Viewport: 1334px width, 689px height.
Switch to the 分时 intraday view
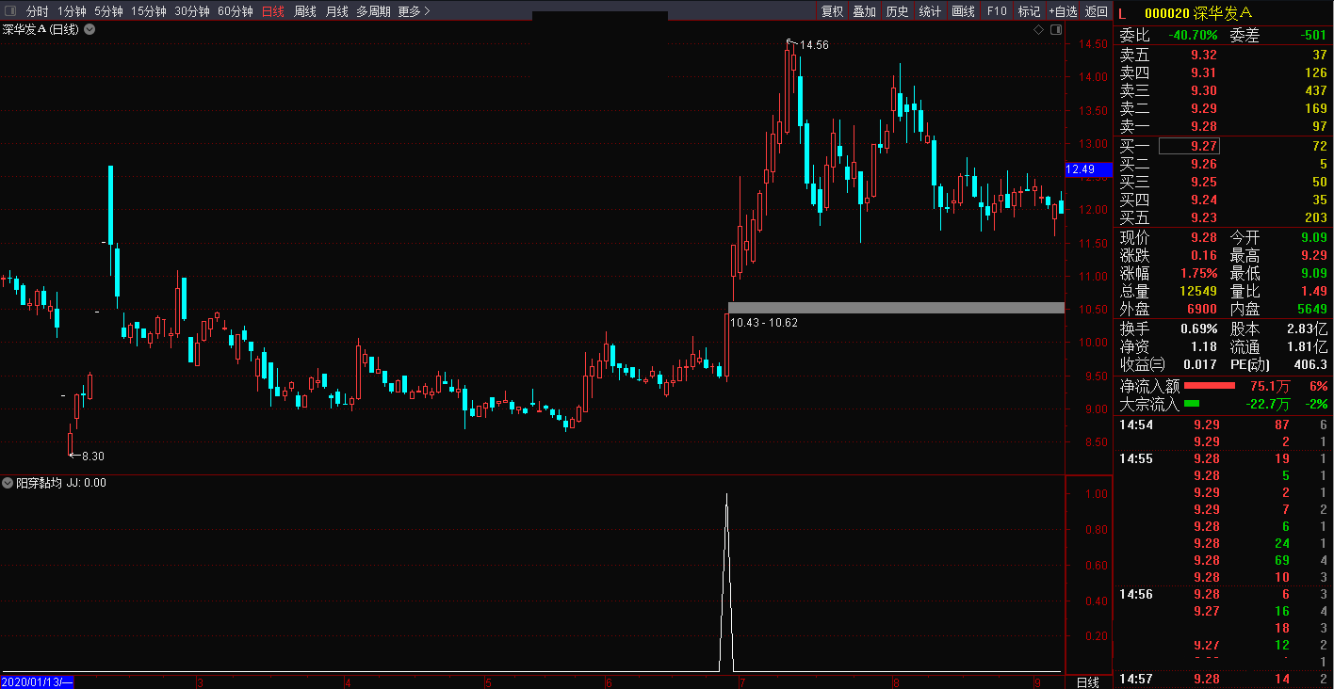pos(38,11)
